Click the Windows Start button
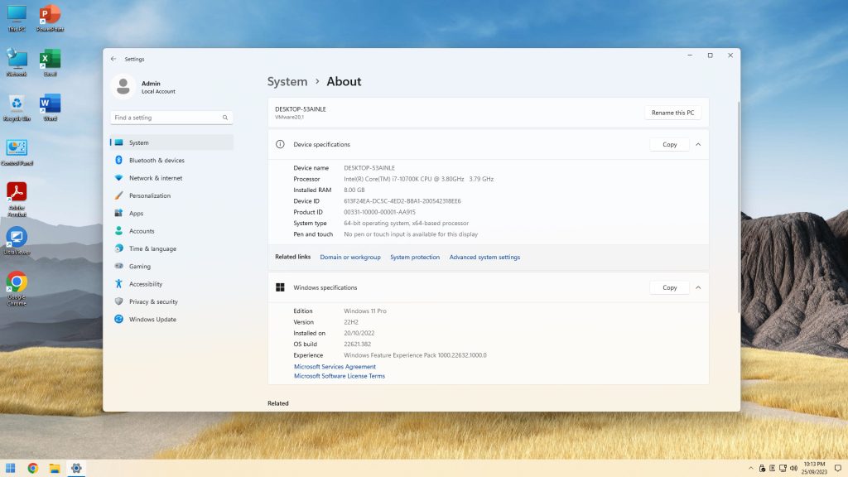 pos(10,469)
